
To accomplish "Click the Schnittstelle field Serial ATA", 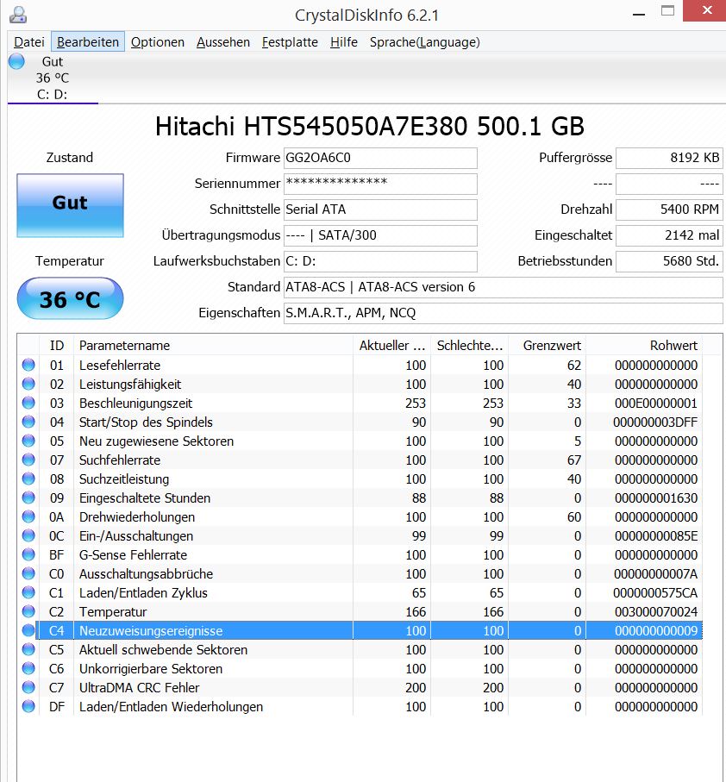I will 380,210.
